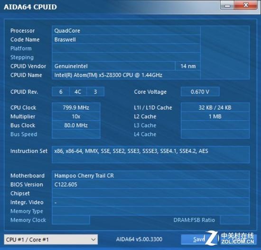This screenshot has width=261, height=250.
Task: Click the GenuineIntel vendor field
Action: 114,66
